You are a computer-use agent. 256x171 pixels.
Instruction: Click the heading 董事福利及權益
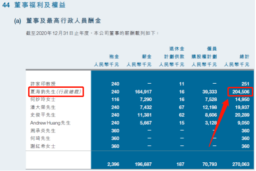40,5
